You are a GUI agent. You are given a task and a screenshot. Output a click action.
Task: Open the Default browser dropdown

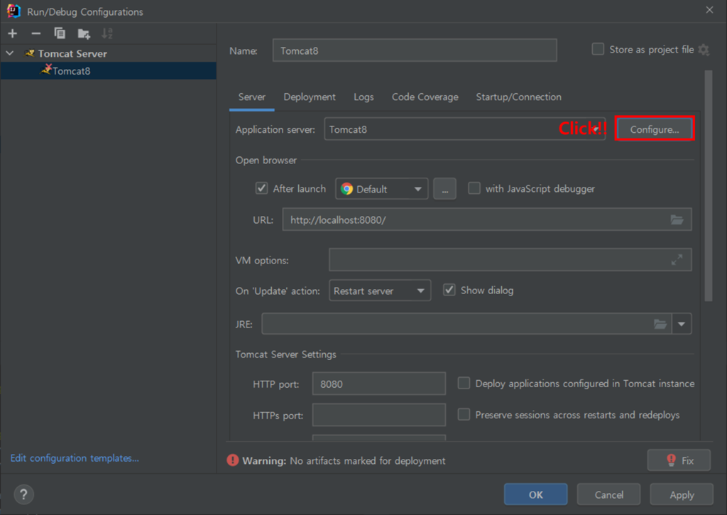[382, 189]
